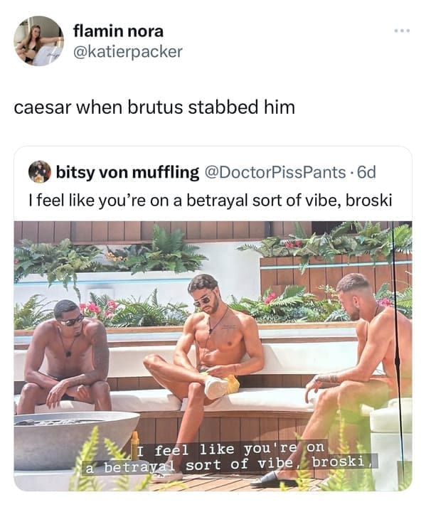Open the flamin nora display name
The image size is (426, 507).
[x=118, y=31]
